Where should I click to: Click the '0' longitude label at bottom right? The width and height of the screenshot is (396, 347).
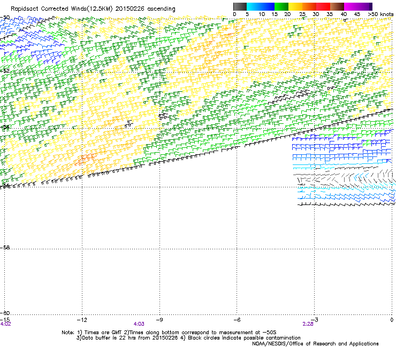click(392, 320)
